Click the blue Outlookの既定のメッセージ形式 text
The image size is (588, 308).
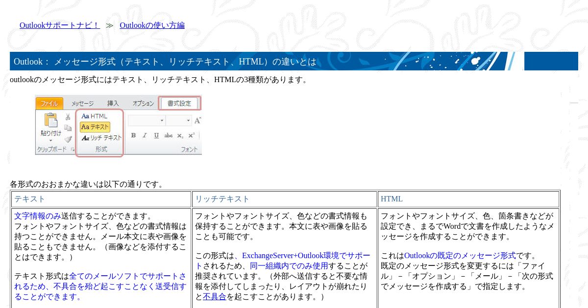460,256
